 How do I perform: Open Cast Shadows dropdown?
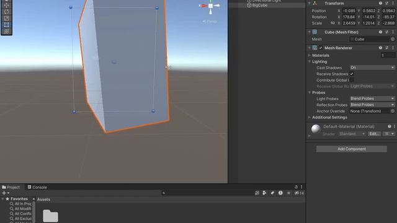(x=372, y=68)
